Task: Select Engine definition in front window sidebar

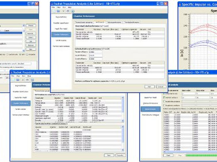Action: tap(61, 17)
